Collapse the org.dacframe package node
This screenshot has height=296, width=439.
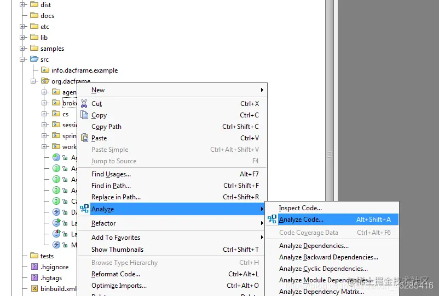click(33, 81)
